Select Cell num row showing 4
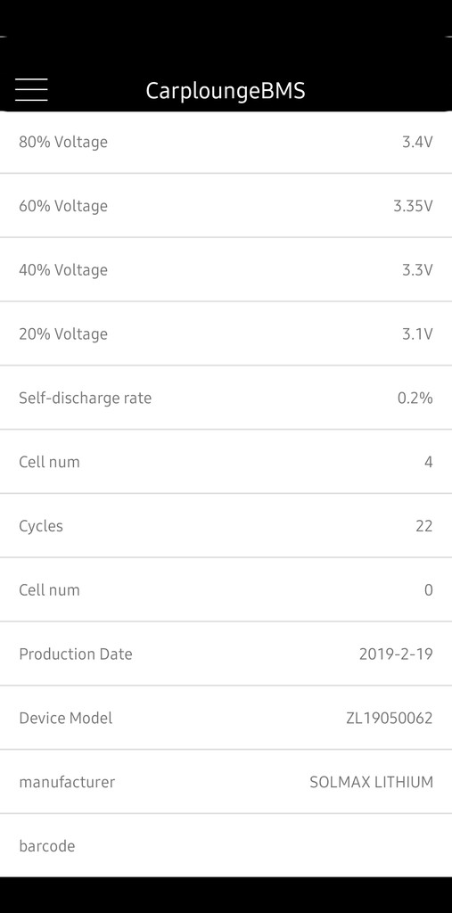 226,462
